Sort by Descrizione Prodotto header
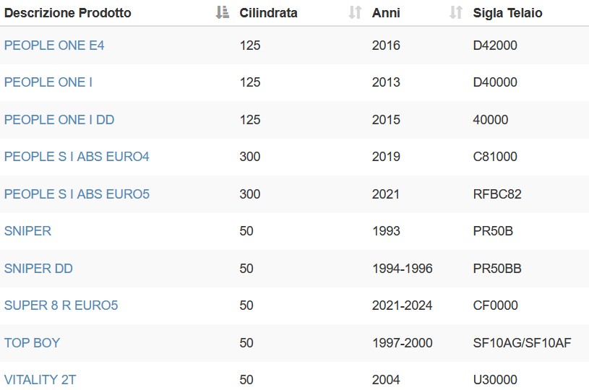 [x=68, y=13]
